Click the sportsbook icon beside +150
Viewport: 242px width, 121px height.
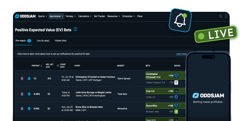176,91
